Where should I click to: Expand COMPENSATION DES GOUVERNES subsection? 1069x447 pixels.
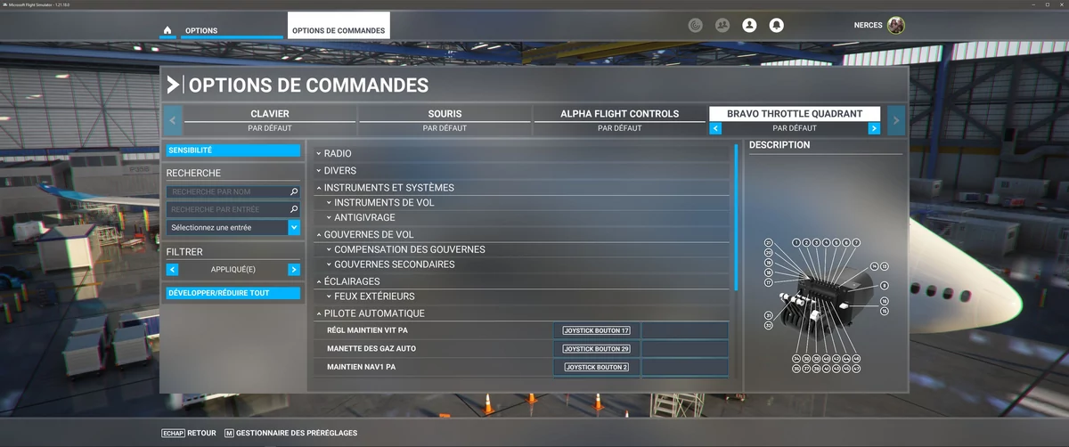tap(527, 249)
